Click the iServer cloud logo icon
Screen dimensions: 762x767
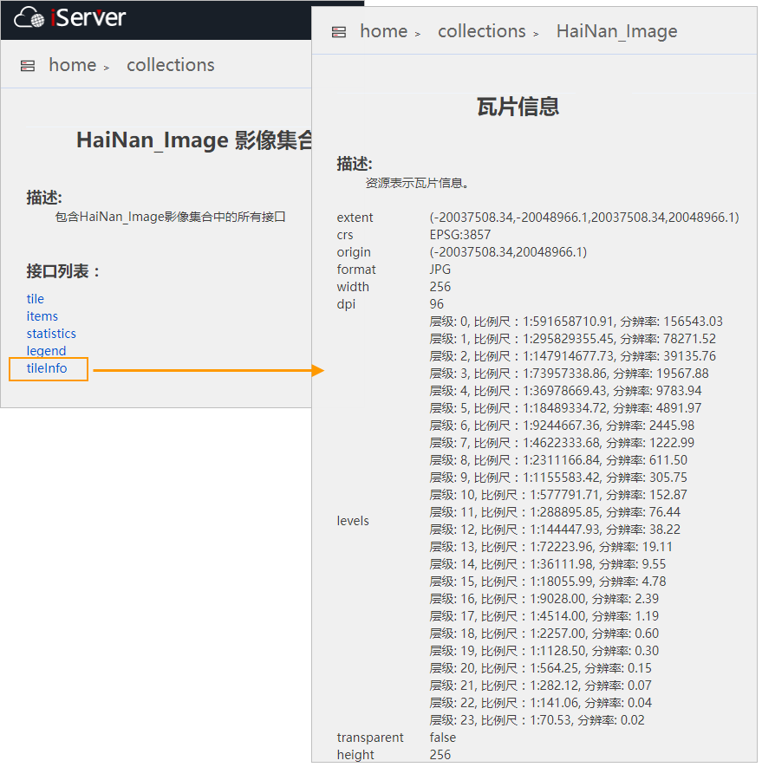[30, 17]
